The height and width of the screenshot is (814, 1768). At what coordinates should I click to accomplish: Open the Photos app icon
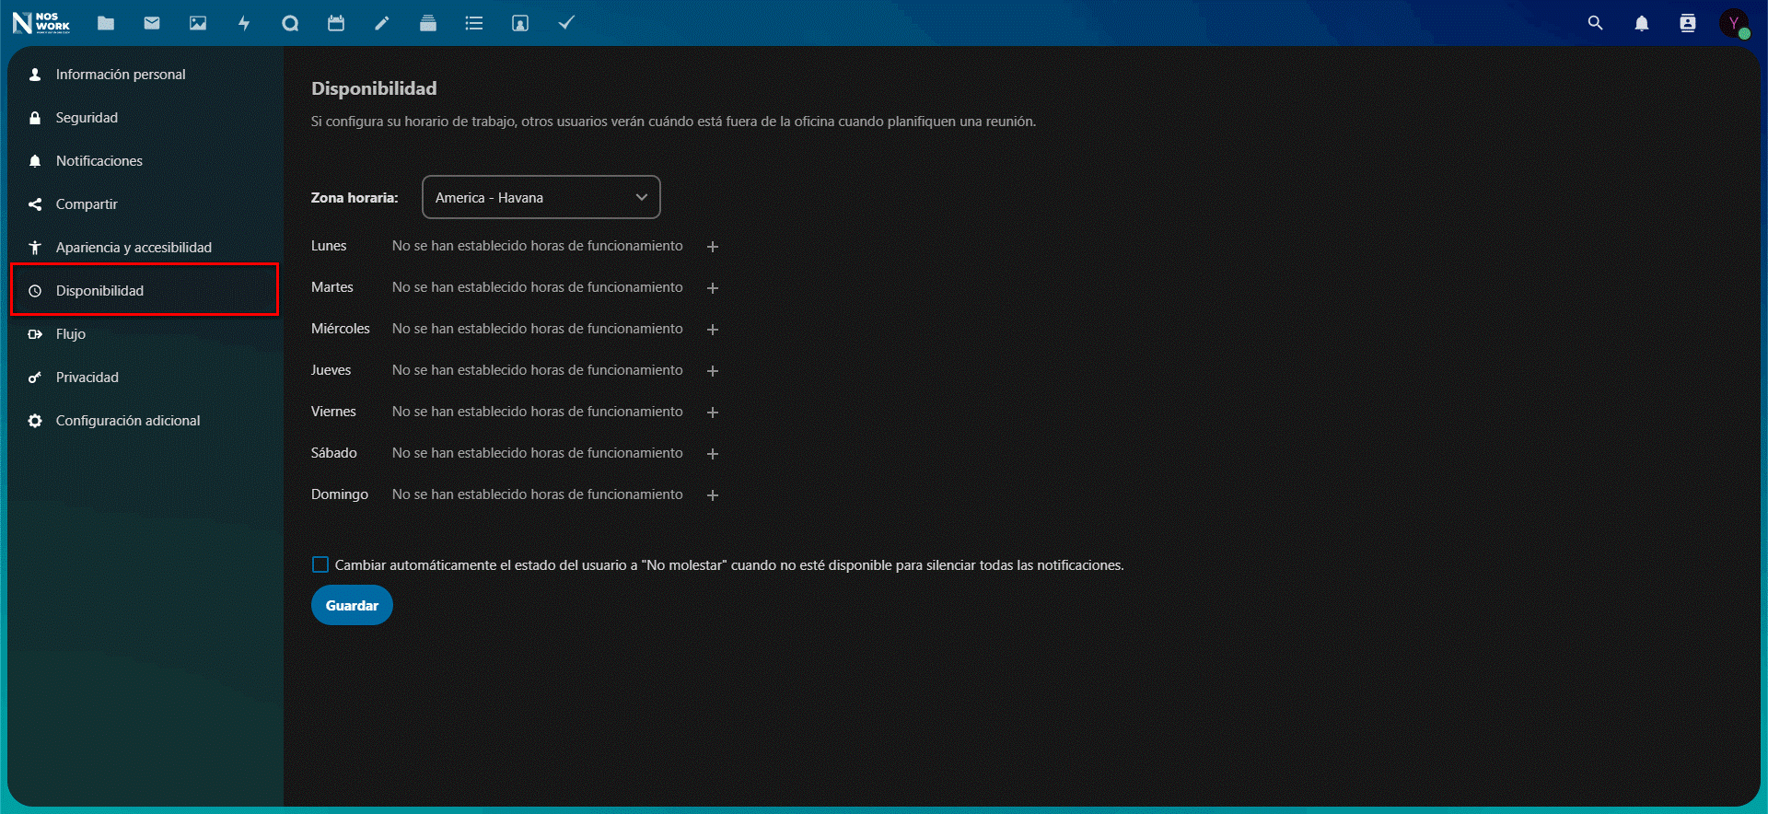point(198,23)
